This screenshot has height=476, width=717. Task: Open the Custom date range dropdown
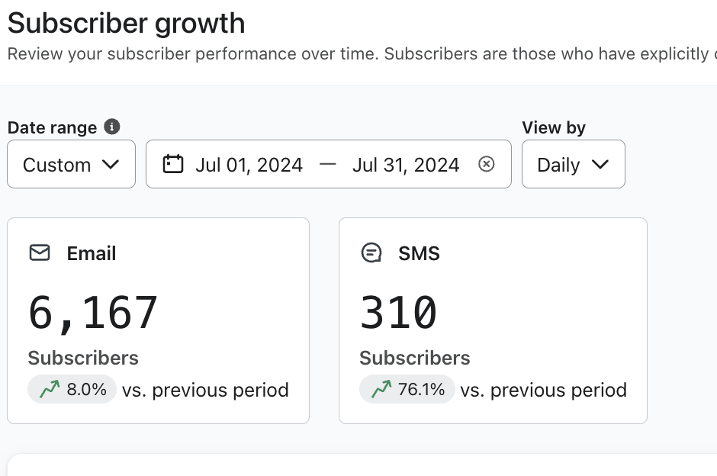point(71,164)
